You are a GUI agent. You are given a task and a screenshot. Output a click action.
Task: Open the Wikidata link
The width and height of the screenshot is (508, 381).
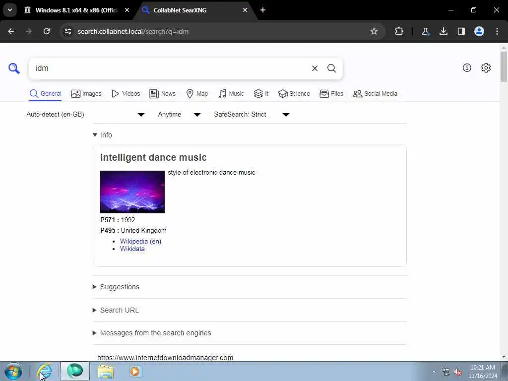click(132, 249)
